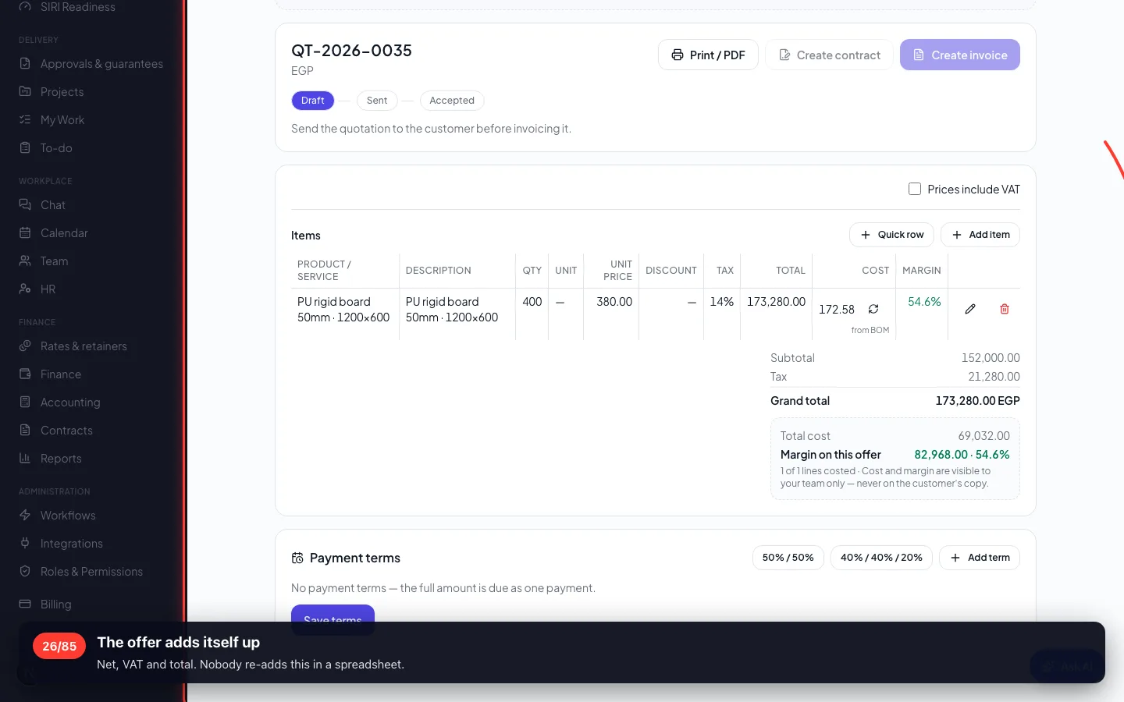
Task: Click the margin value 82,968.00 · 54.6%
Action: point(962,455)
